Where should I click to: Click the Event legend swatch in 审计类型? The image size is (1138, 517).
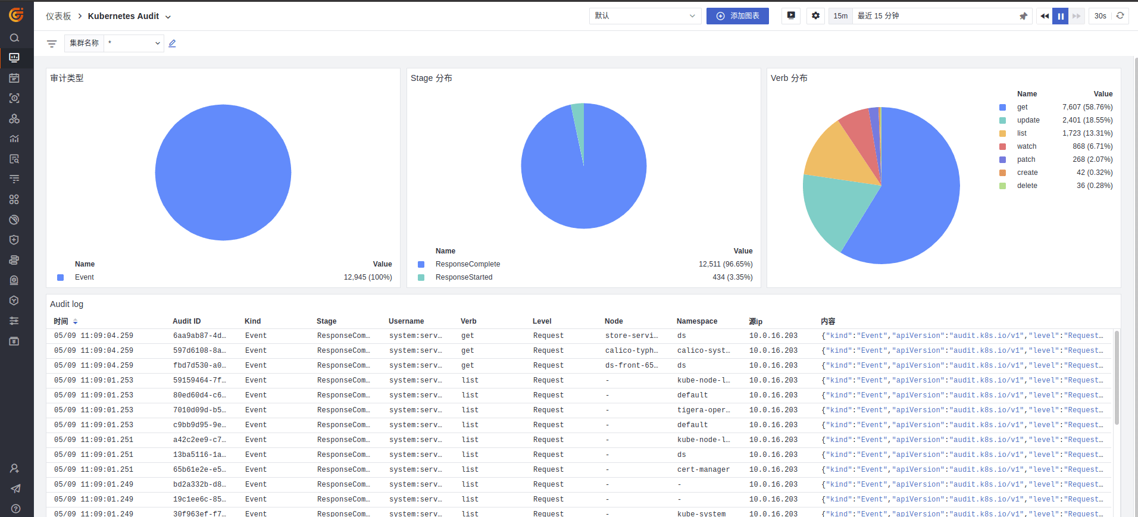(60, 277)
